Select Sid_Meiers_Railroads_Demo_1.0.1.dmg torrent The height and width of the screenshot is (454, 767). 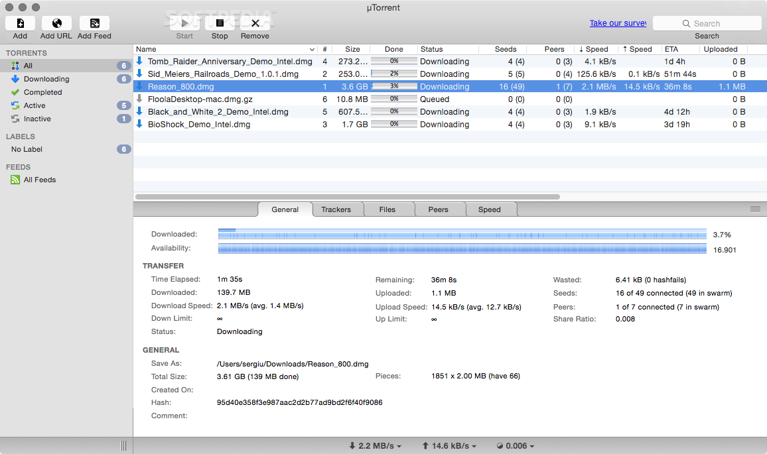point(450,74)
